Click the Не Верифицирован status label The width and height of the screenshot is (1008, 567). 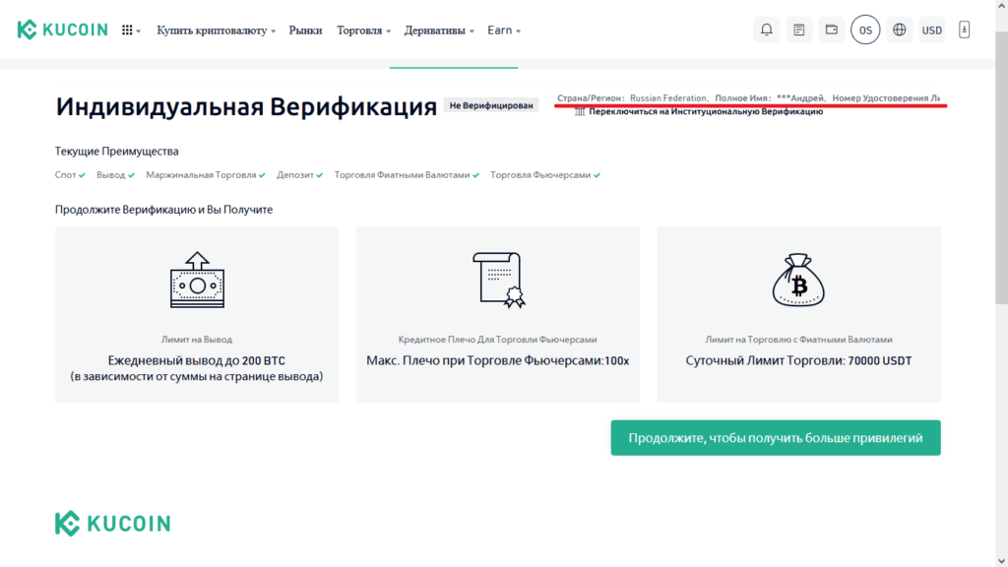pos(498,104)
